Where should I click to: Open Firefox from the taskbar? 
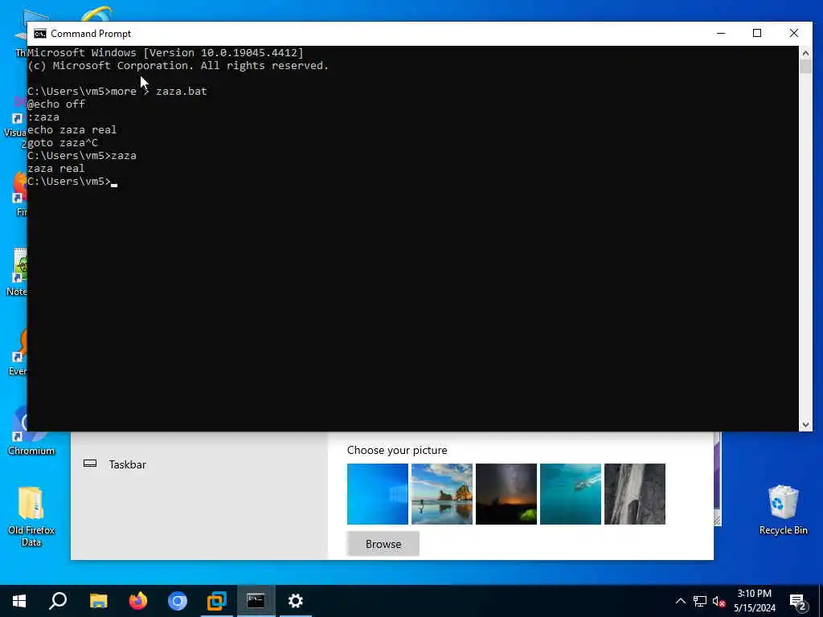(x=138, y=601)
